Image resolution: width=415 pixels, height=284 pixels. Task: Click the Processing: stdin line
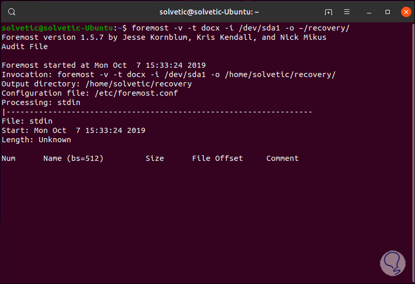41,102
